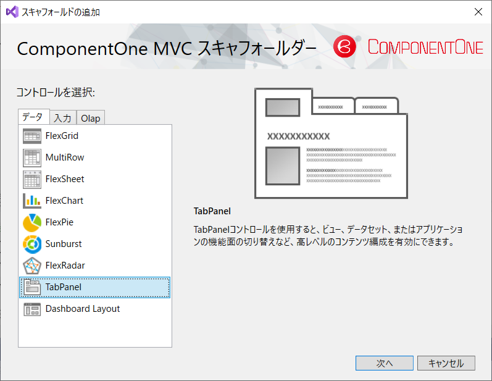The image size is (492, 381).
Task: Switch to the 入力 tab
Action: point(63,118)
